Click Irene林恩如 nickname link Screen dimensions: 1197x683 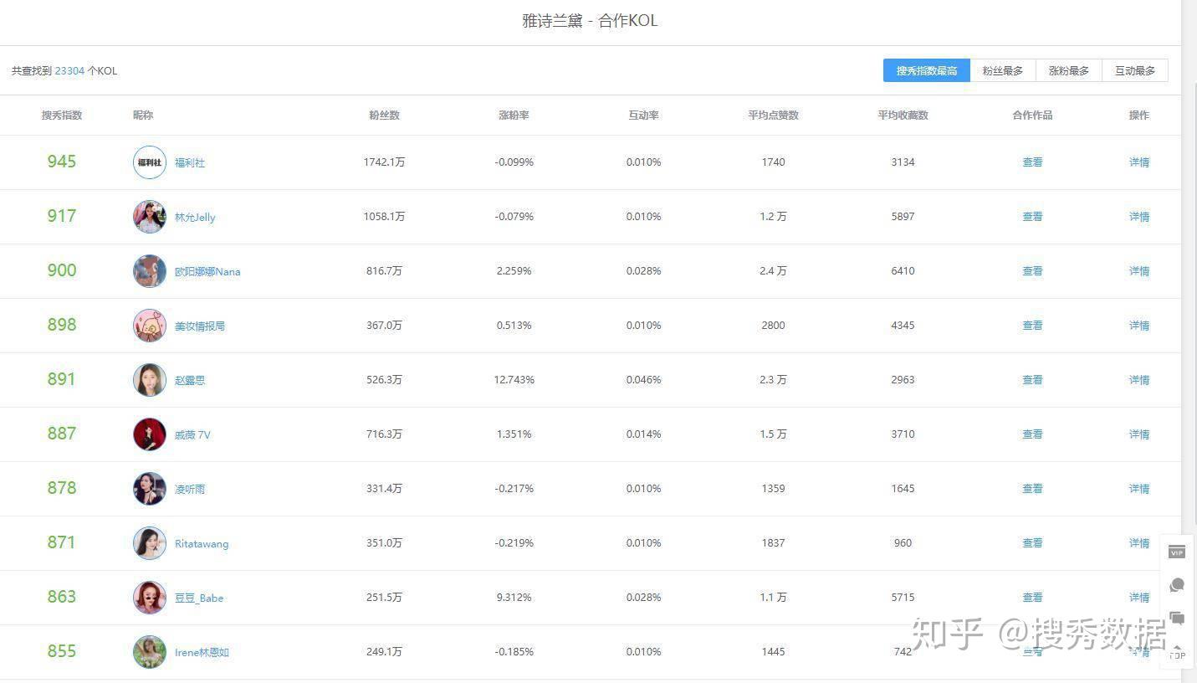pos(202,652)
